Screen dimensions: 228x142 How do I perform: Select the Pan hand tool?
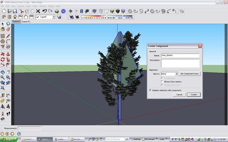[x=8, y=72]
